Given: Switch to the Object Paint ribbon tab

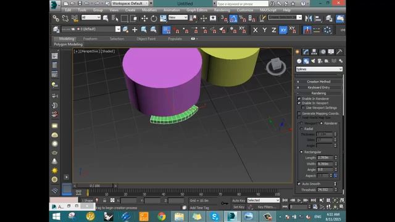Looking at the screenshot, I should tap(146, 39).
